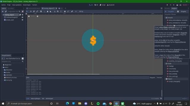190x106 pixels.
Task: Open the Düzenleyici menu
Action: pos(27,5)
